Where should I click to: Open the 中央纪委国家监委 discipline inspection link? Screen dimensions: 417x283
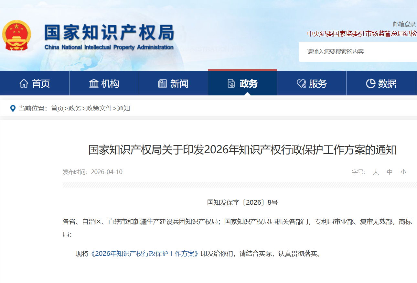(362, 34)
